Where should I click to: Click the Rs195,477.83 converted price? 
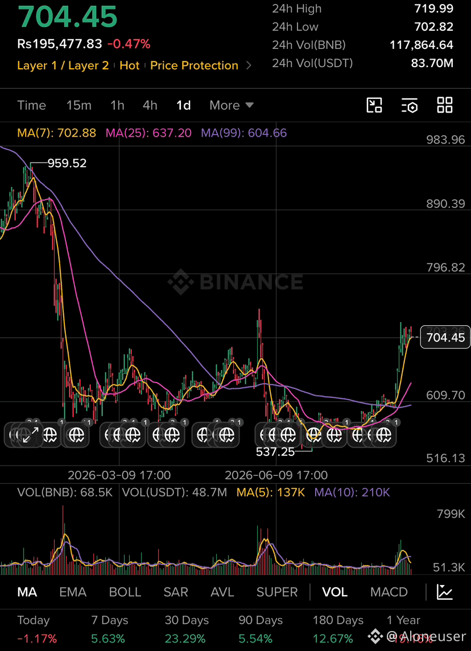tap(60, 44)
